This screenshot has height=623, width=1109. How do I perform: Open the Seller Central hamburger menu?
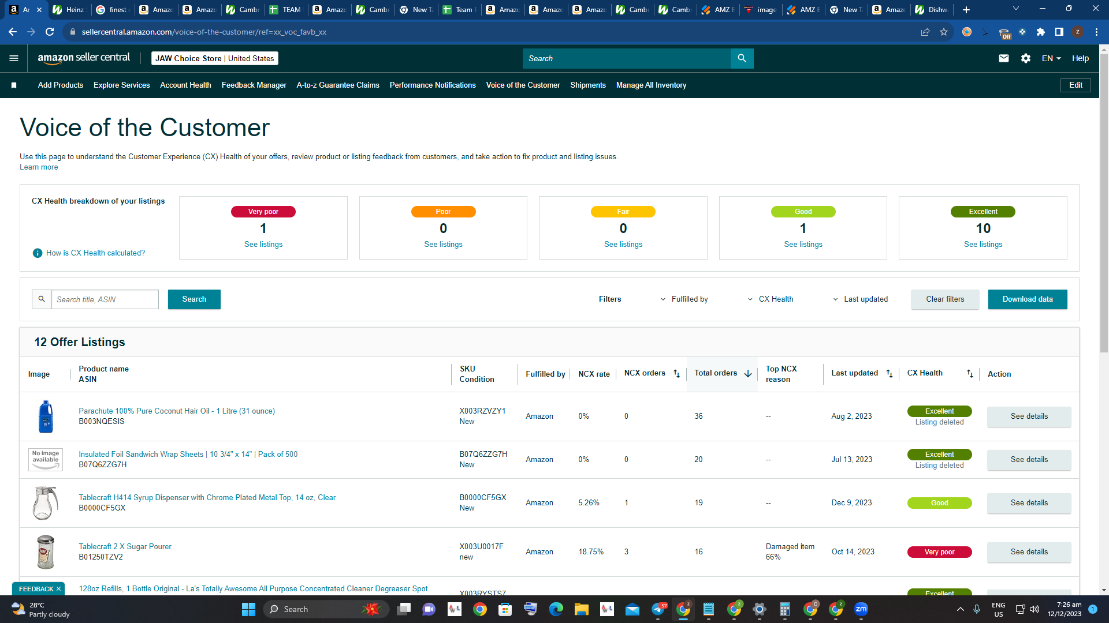click(x=14, y=58)
